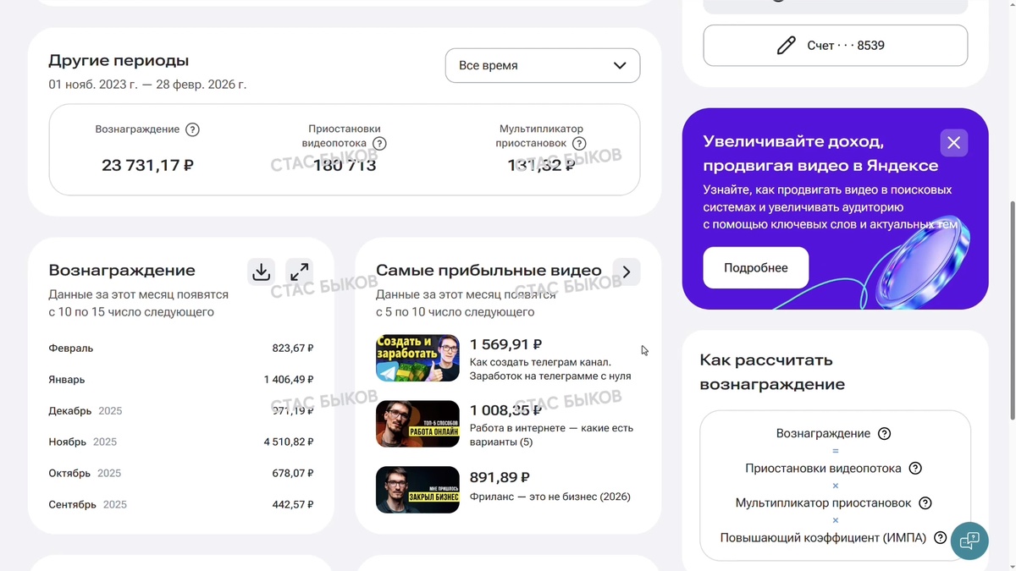This screenshot has width=1016, height=571.
Task: Click the Фриланс — это не бизнес thumbnail
Action: point(417,489)
